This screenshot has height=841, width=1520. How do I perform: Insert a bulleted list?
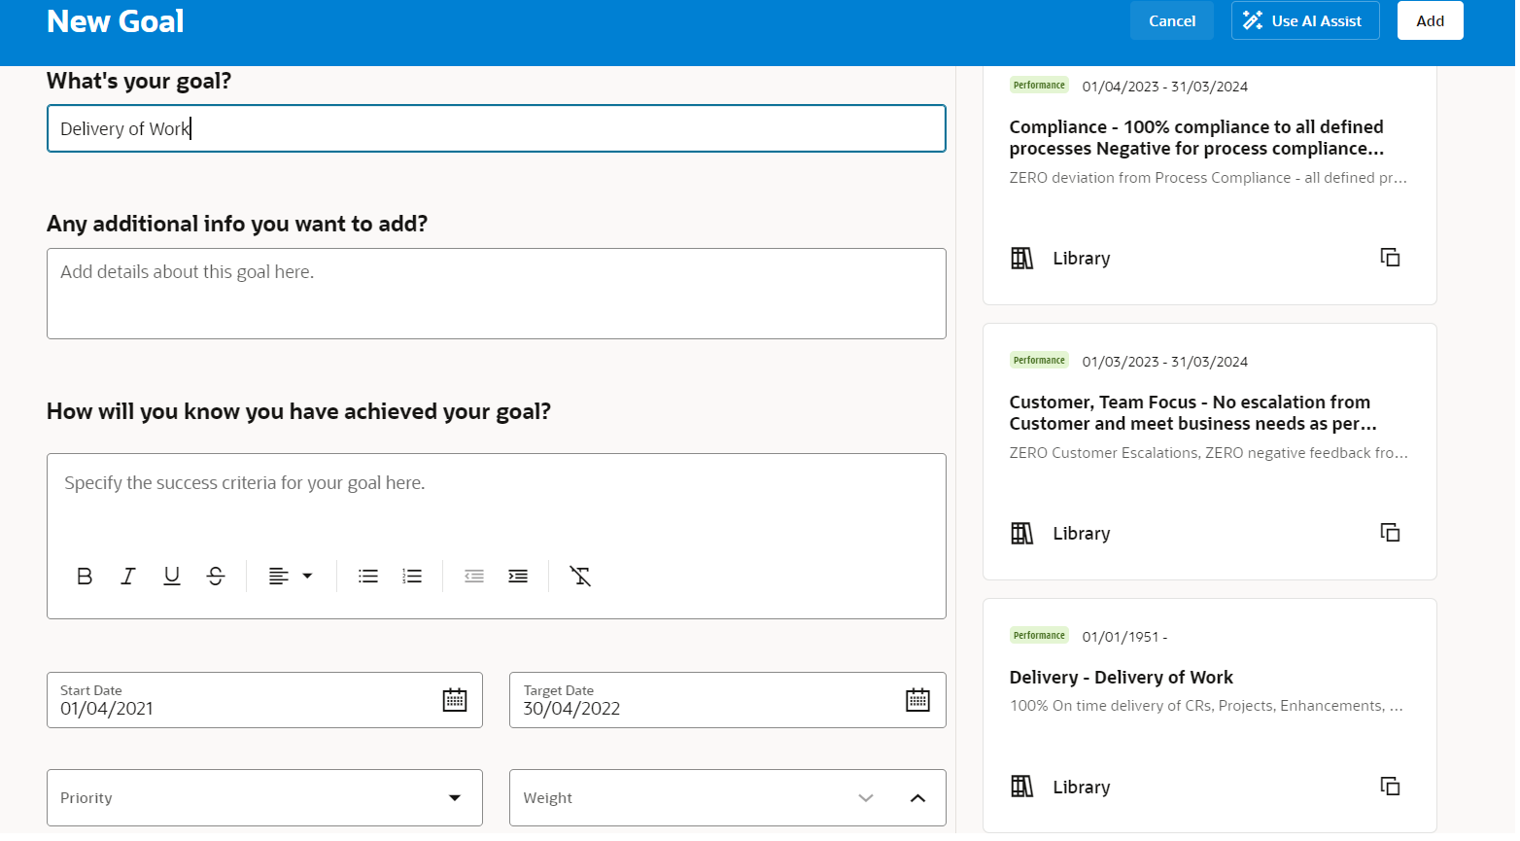click(x=367, y=576)
